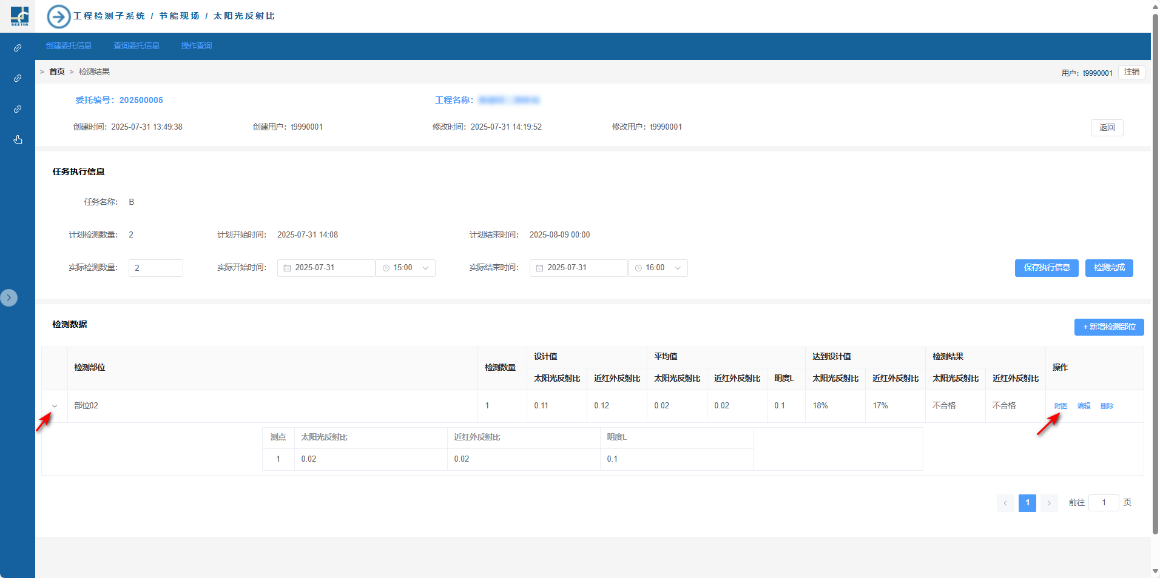Click the 保存执行信息 button
This screenshot has width=1160, height=578.
point(1047,268)
